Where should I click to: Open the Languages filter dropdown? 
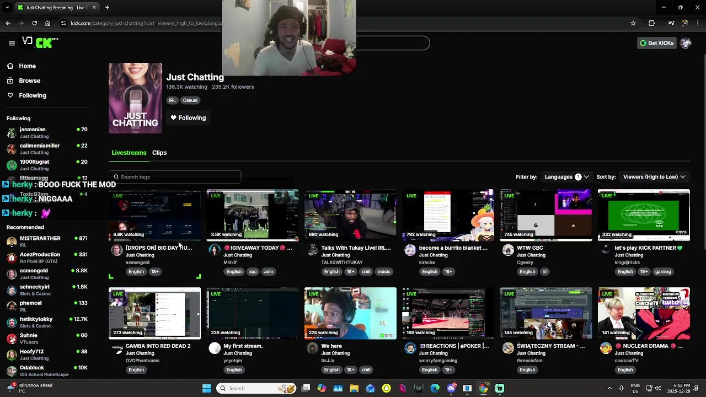566,177
